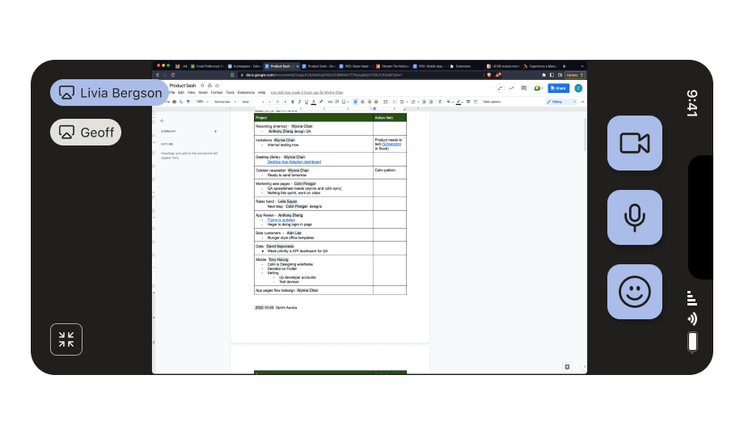Exit fullscreen with the collapse arrows icon
Screen dimensions: 744x434
tap(66, 339)
